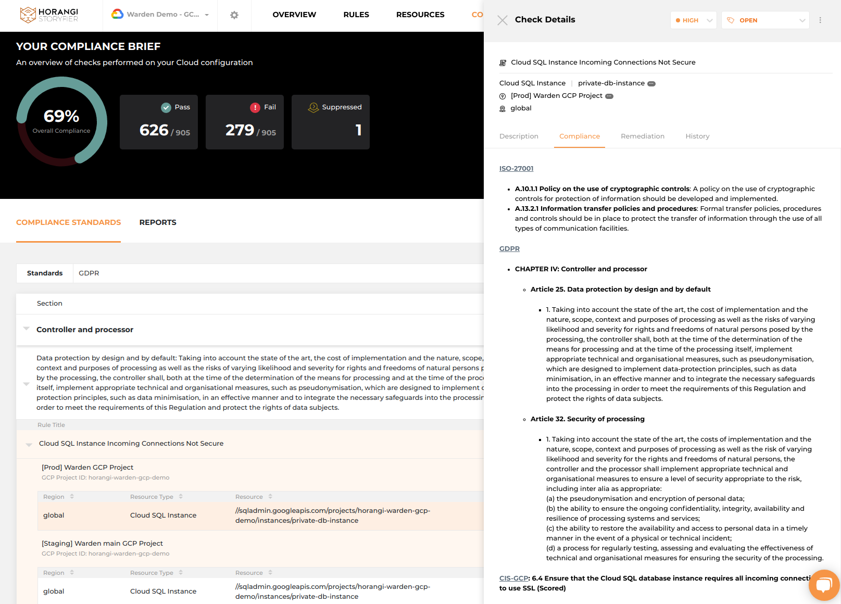Click the Fail 279/905 card

pos(245,122)
